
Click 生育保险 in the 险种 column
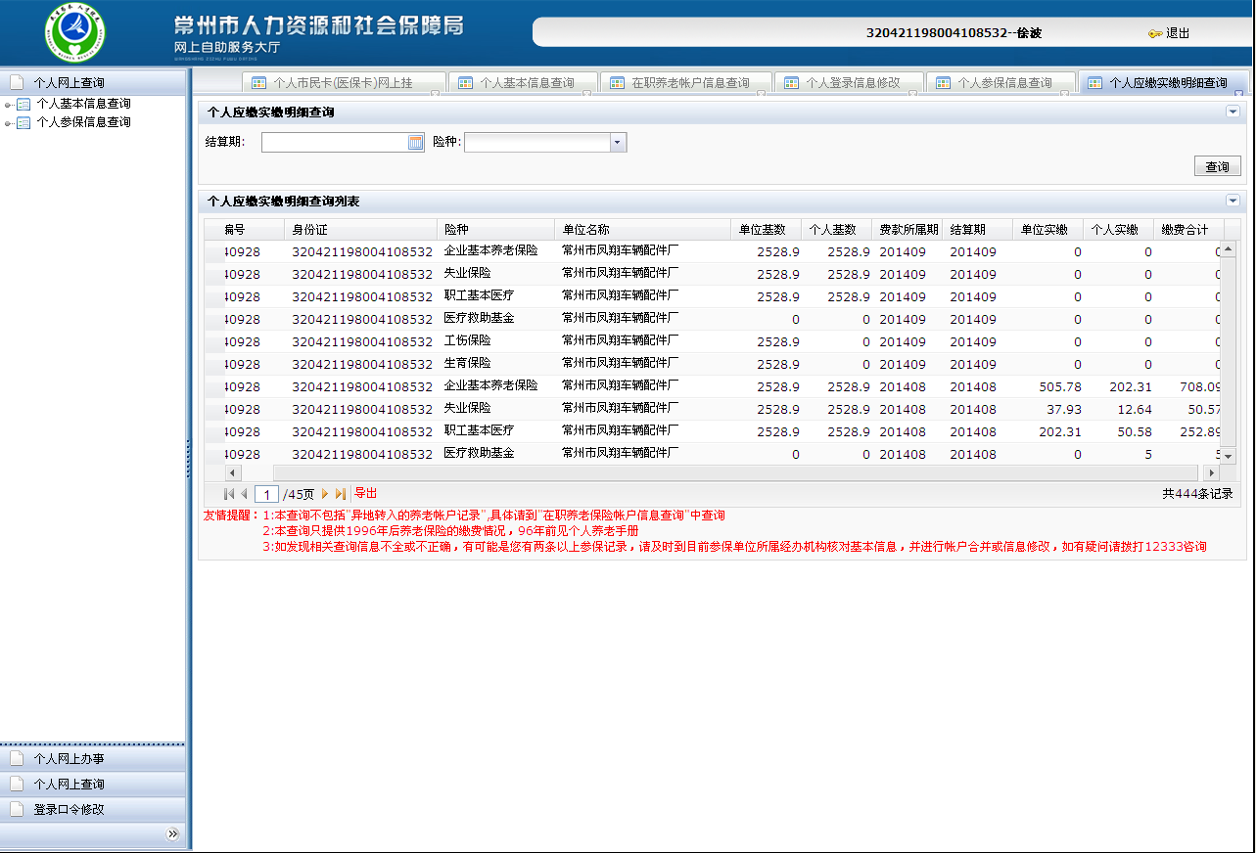[x=468, y=364]
